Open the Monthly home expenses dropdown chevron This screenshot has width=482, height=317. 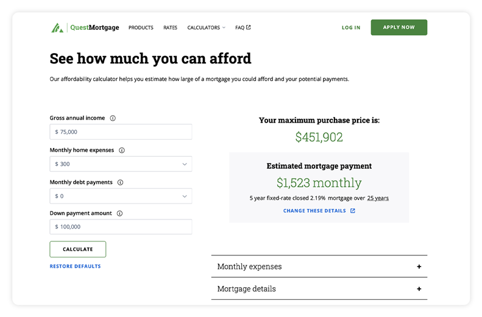click(x=185, y=164)
